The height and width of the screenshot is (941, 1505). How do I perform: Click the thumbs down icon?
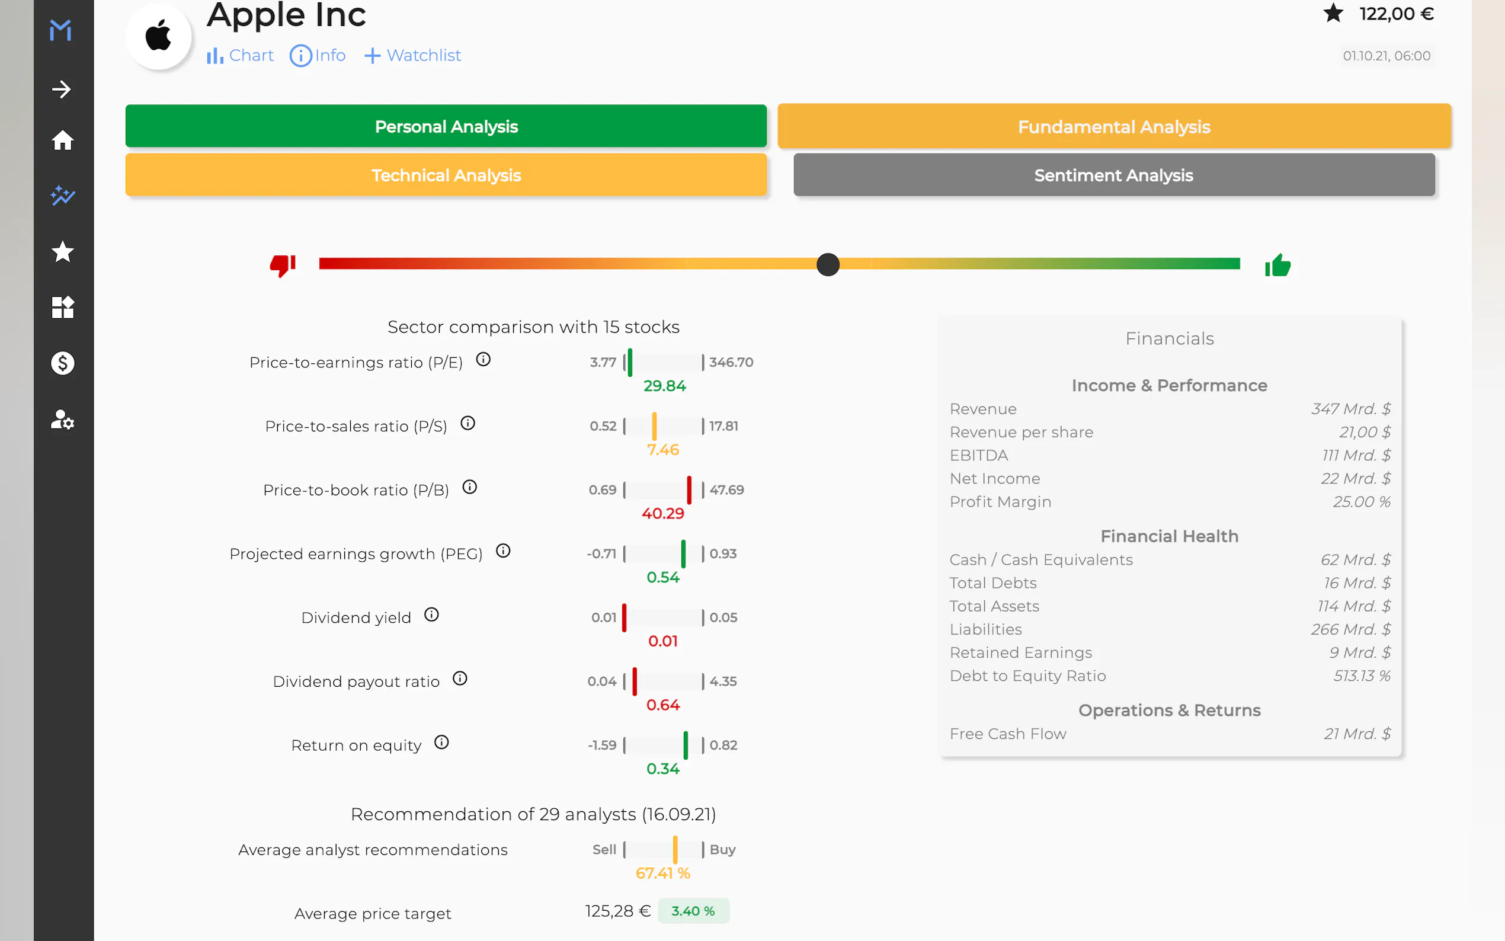pyautogui.click(x=283, y=265)
